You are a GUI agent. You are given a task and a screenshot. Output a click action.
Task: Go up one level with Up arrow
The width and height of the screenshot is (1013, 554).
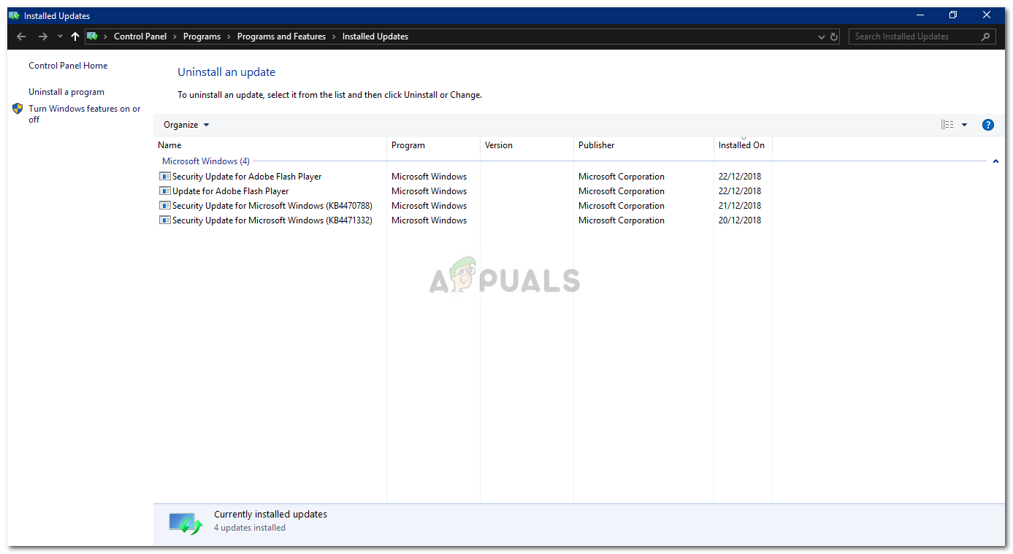pyautogui.click(x=74, y=36)
